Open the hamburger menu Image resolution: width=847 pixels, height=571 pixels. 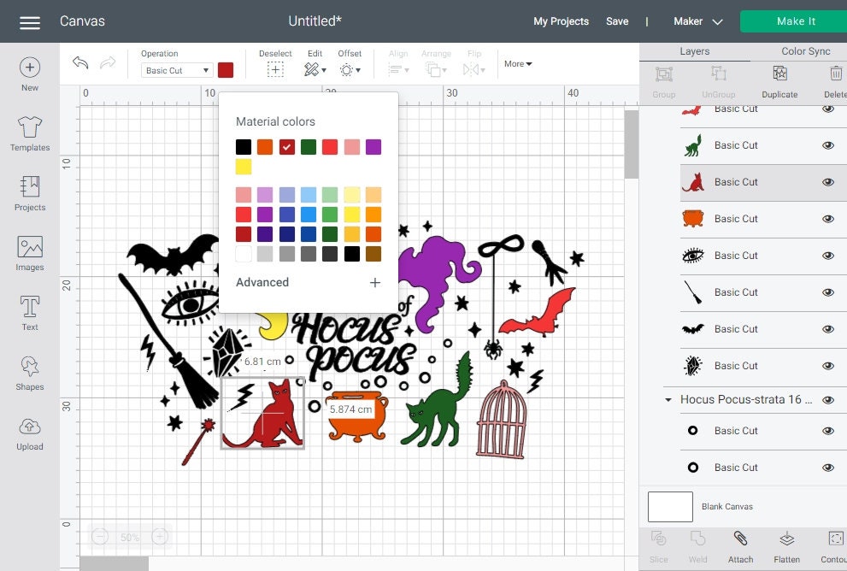(x=28, y=21)
